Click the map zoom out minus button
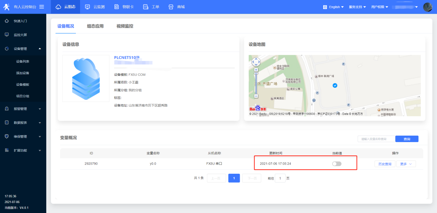This screenshot has height=213, width=437. click(x=256, y=96)
